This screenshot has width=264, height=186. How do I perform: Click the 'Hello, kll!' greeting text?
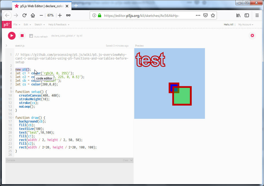(x=229, y=25)
